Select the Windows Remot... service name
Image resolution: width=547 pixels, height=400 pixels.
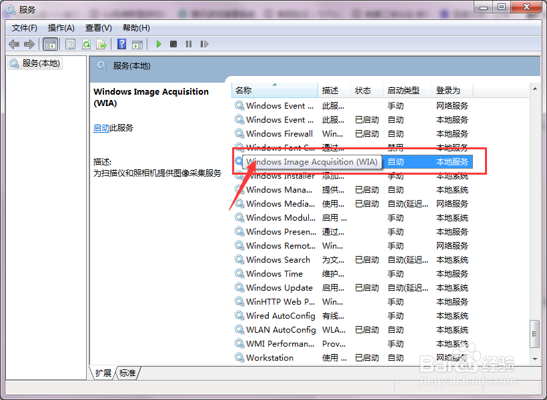tap(281, 245)
